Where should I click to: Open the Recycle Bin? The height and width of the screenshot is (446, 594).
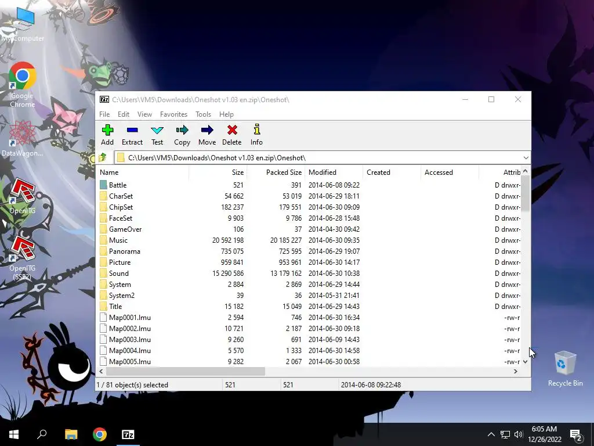pyautogui.click(x=565, y=369)
